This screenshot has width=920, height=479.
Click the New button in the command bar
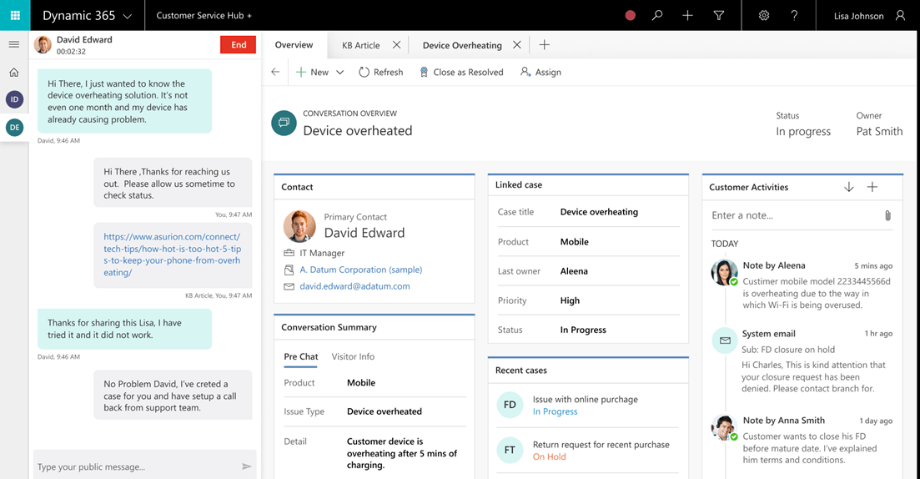tap(312, 73)
